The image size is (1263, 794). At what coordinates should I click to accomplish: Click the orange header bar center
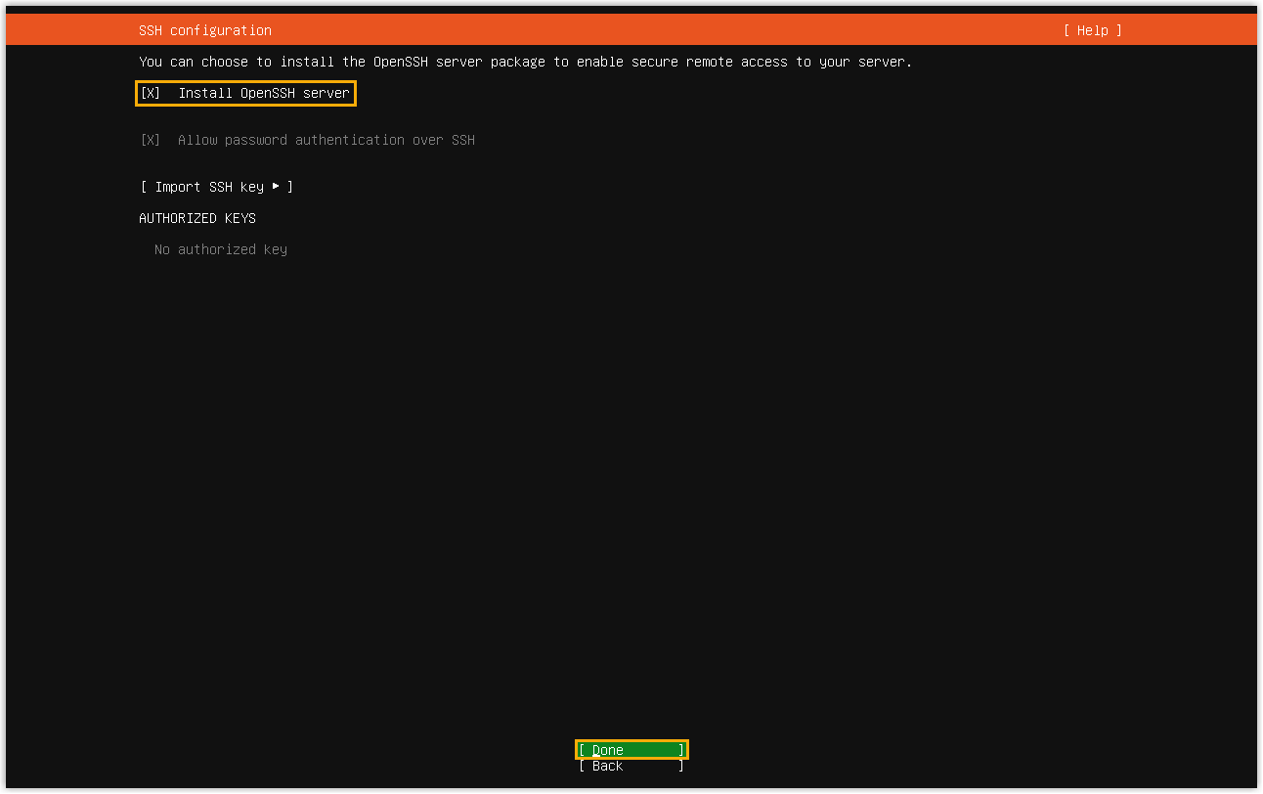(631, 30)
